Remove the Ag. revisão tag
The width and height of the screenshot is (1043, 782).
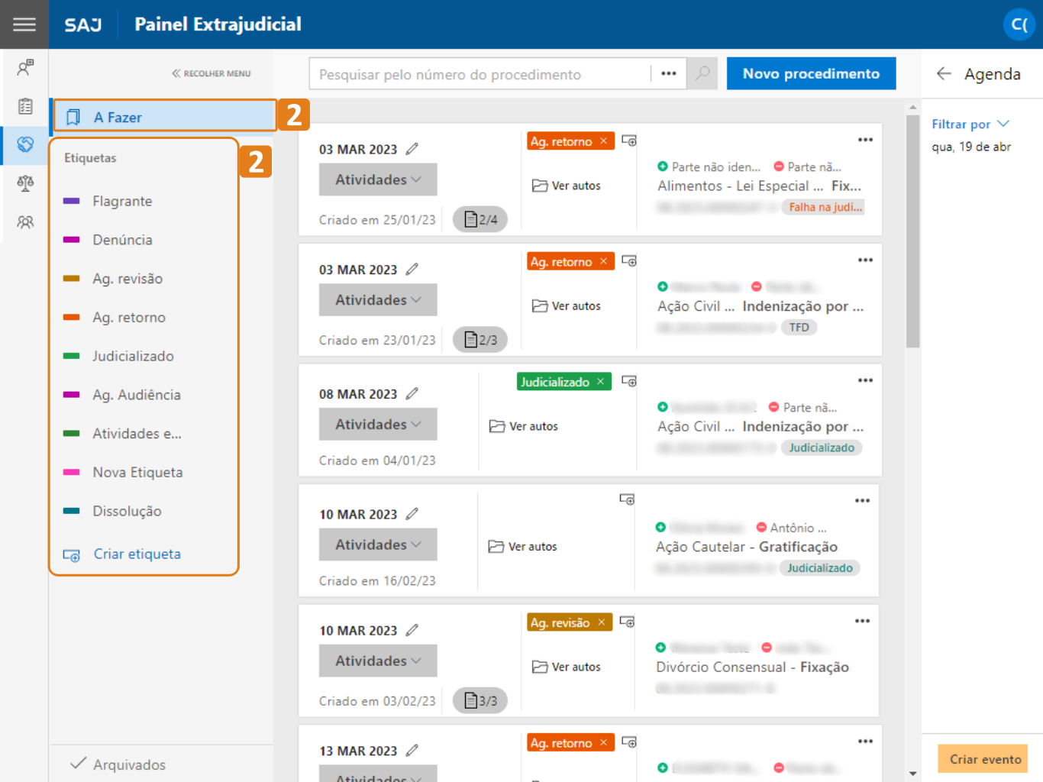(x=601, y=622)
